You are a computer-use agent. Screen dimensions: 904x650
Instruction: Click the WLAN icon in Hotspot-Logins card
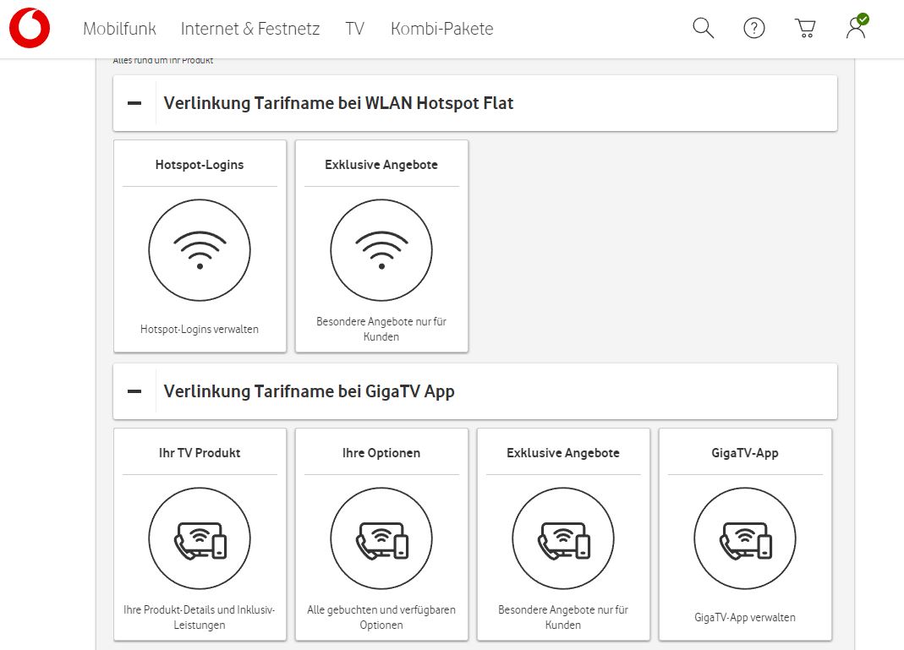tap(200, 249)
